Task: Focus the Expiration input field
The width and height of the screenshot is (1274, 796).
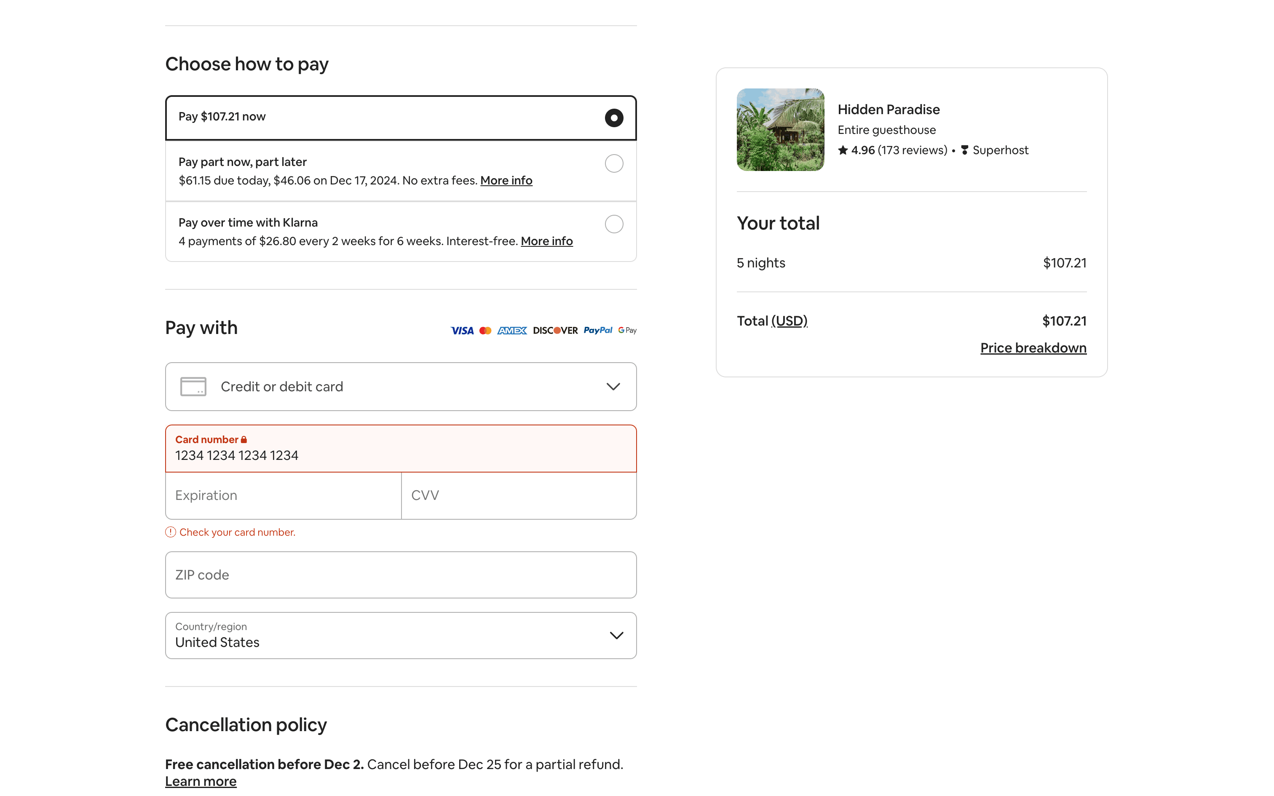Action: [283, 495]
